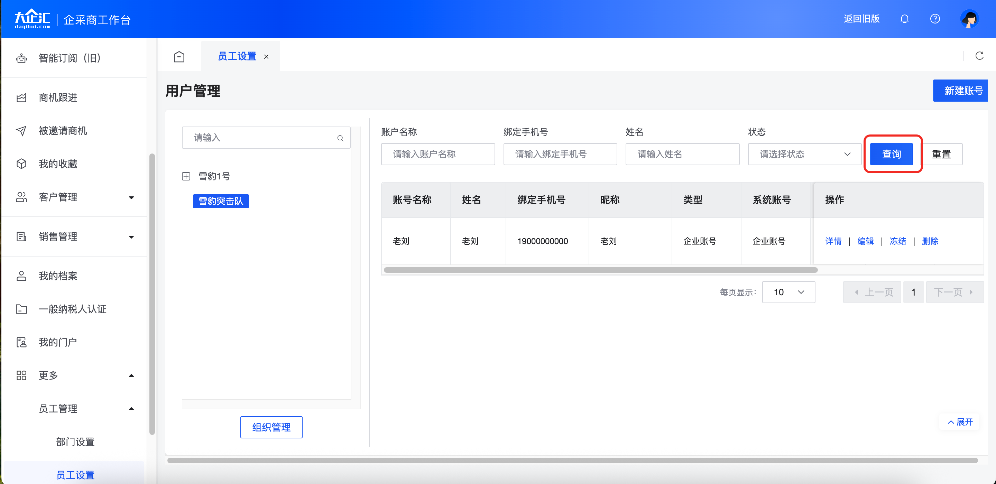
Task: Click the 大企汇 logo
Action: pyautogui.click(x=33, y=19)
